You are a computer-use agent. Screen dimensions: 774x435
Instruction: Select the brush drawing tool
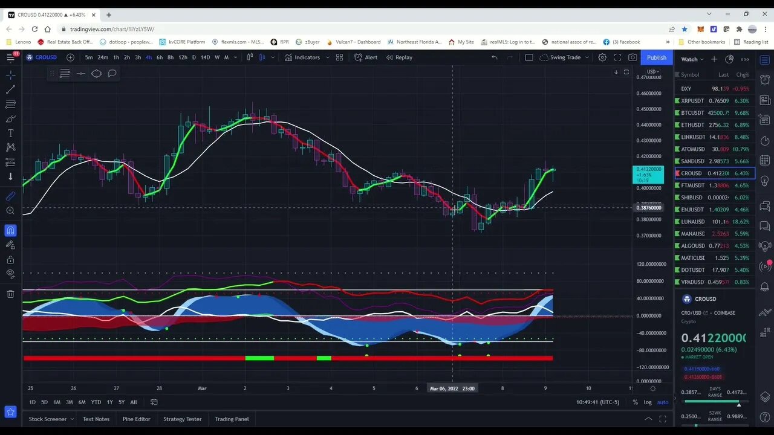tap(10, 118)
